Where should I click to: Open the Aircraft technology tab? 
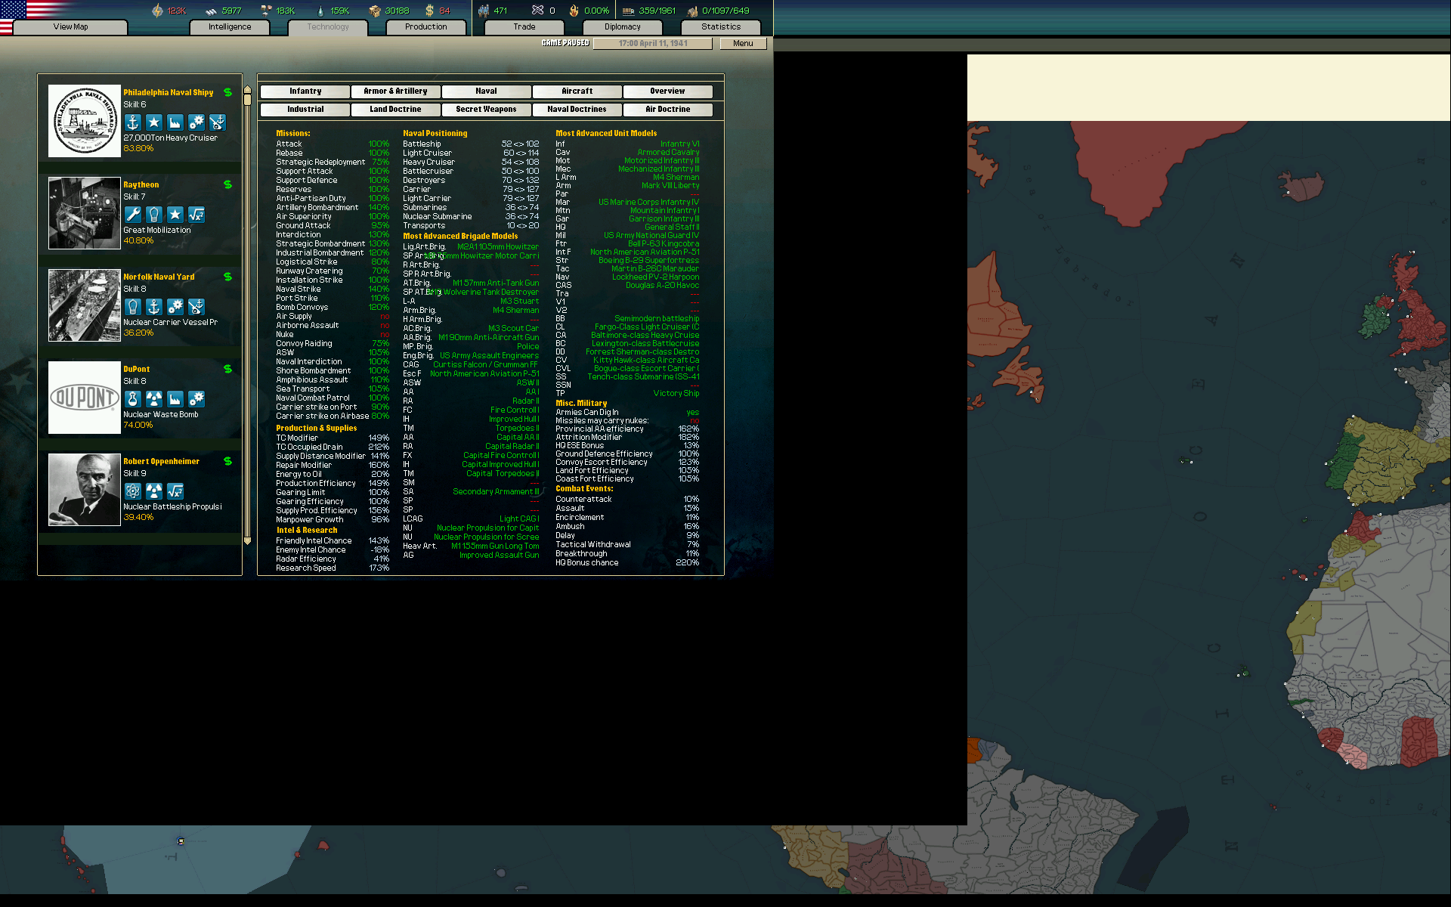577,91
